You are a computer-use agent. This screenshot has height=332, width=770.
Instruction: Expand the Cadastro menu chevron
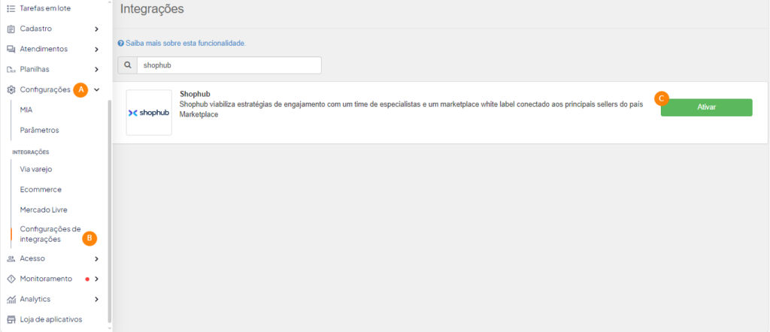[x=97, y=29]
